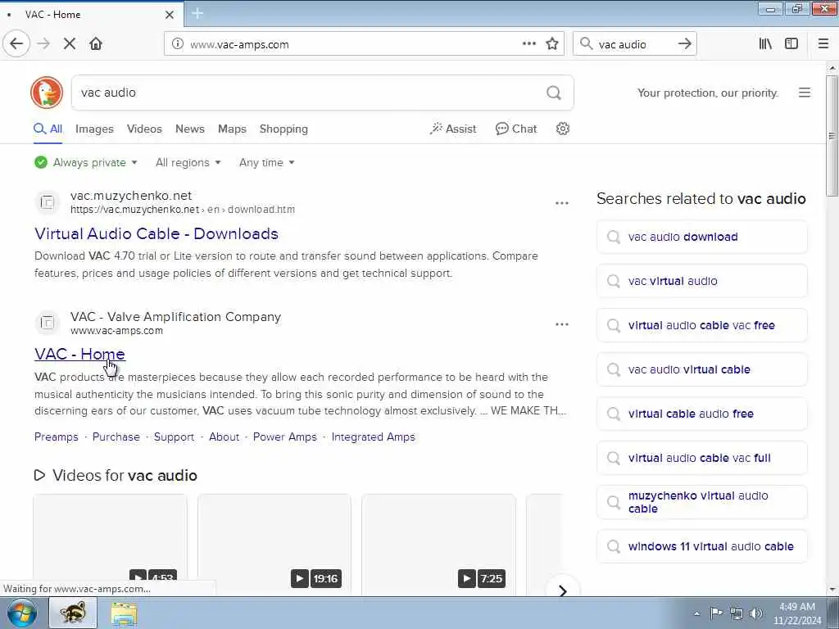Select the All results tab
The height and width of the screenshot is (629, 839).
[48, 129]
